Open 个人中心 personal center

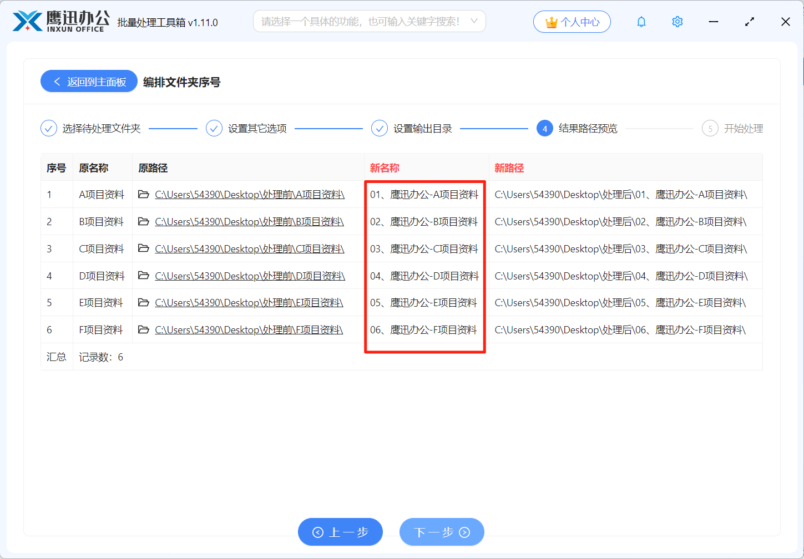point(572,22)
